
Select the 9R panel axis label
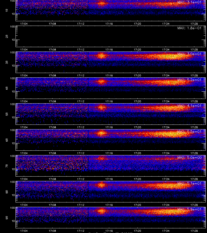click(7, 217)
